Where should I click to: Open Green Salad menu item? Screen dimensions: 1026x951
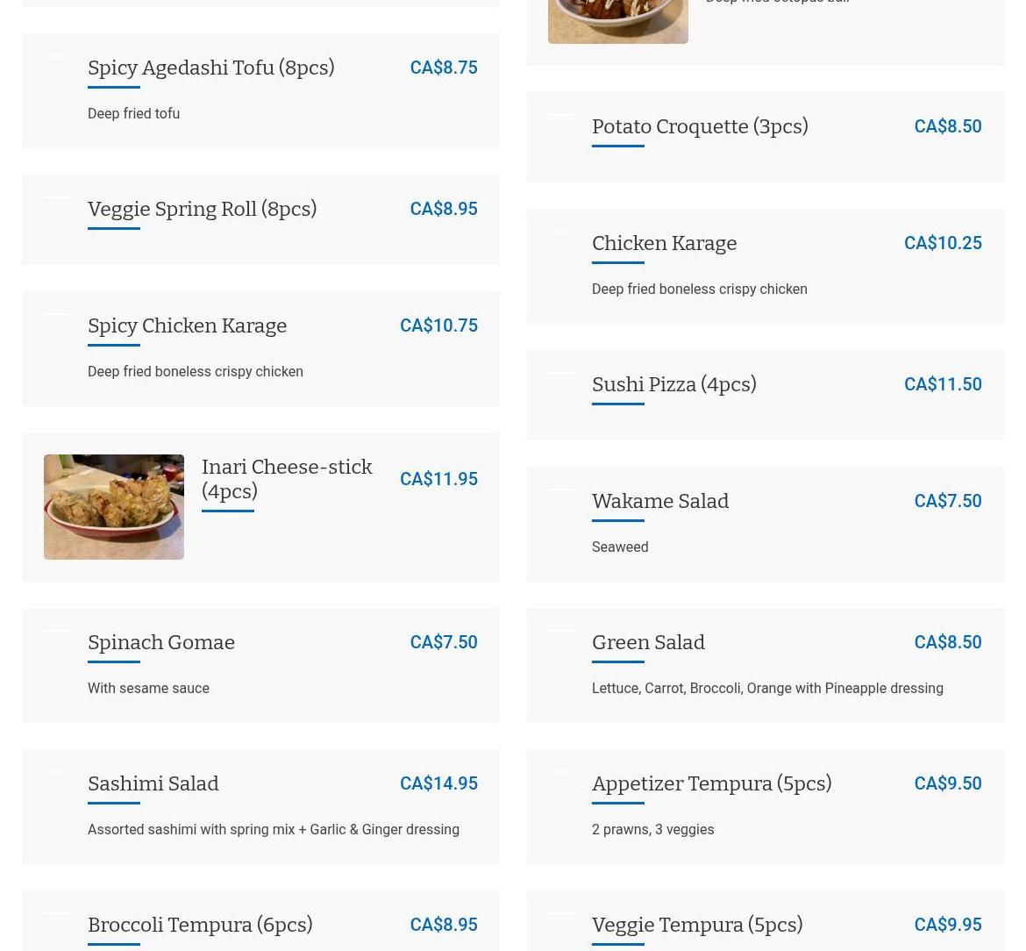click(x=765, y=666)
